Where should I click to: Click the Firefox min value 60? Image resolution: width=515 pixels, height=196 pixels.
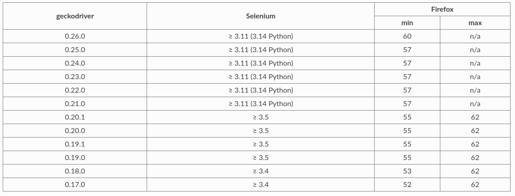(407, 36)
